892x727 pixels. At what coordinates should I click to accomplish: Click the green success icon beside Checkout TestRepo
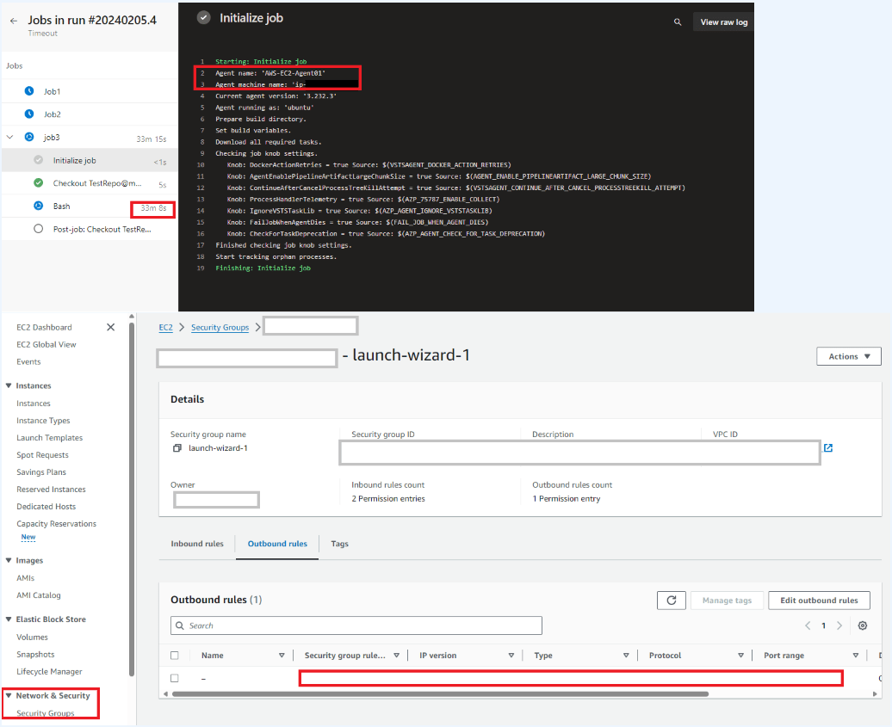coord(38,183)
